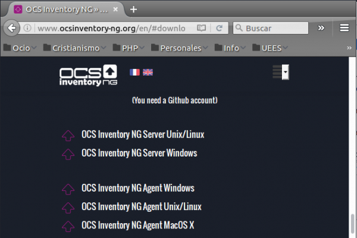This screenshot has width=357, height=238.
Task: Open the Personales bookmarks folder
Action: [180, 48]
